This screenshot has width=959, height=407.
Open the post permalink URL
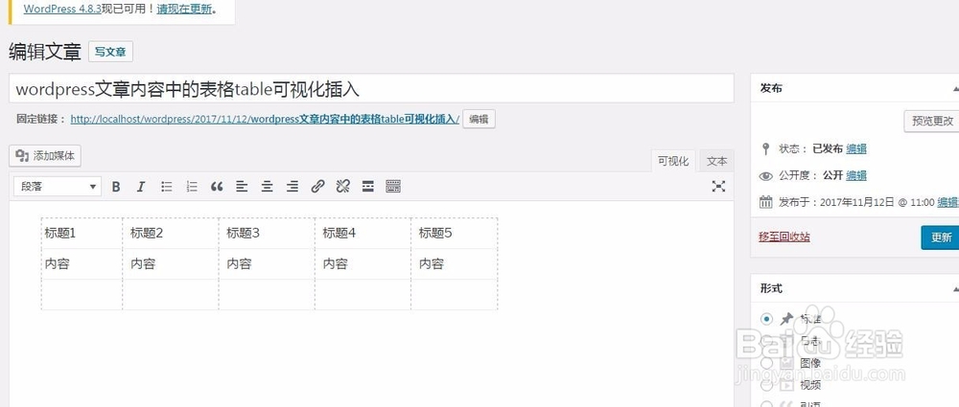point(265,119)
